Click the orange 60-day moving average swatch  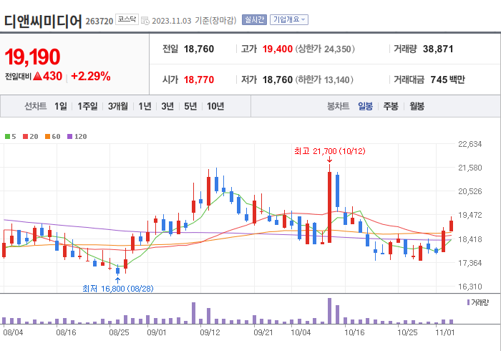(x=48, y=137)
